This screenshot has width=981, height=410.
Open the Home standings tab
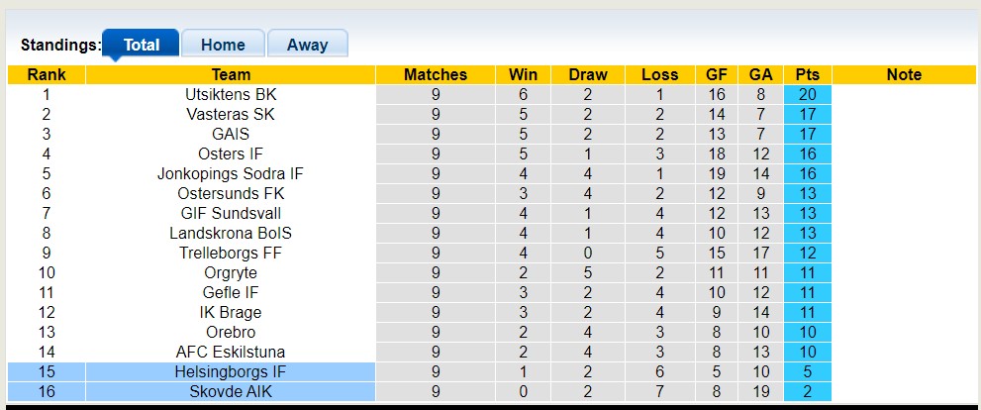click(x=223, y=45)
